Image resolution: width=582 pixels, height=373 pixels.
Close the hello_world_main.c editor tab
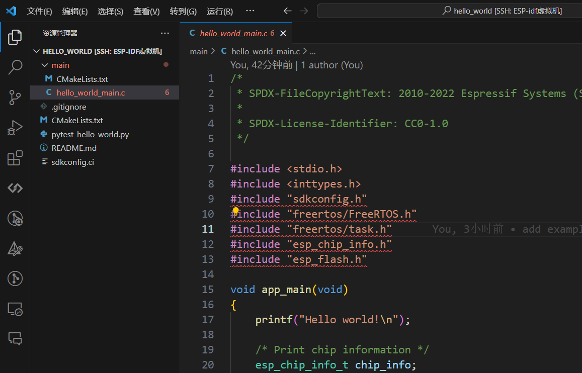[x=283, y=33]
